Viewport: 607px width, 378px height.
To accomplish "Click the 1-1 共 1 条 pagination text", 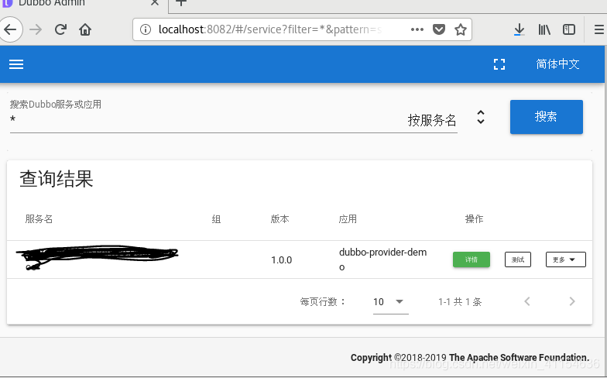I will [460, 302].
